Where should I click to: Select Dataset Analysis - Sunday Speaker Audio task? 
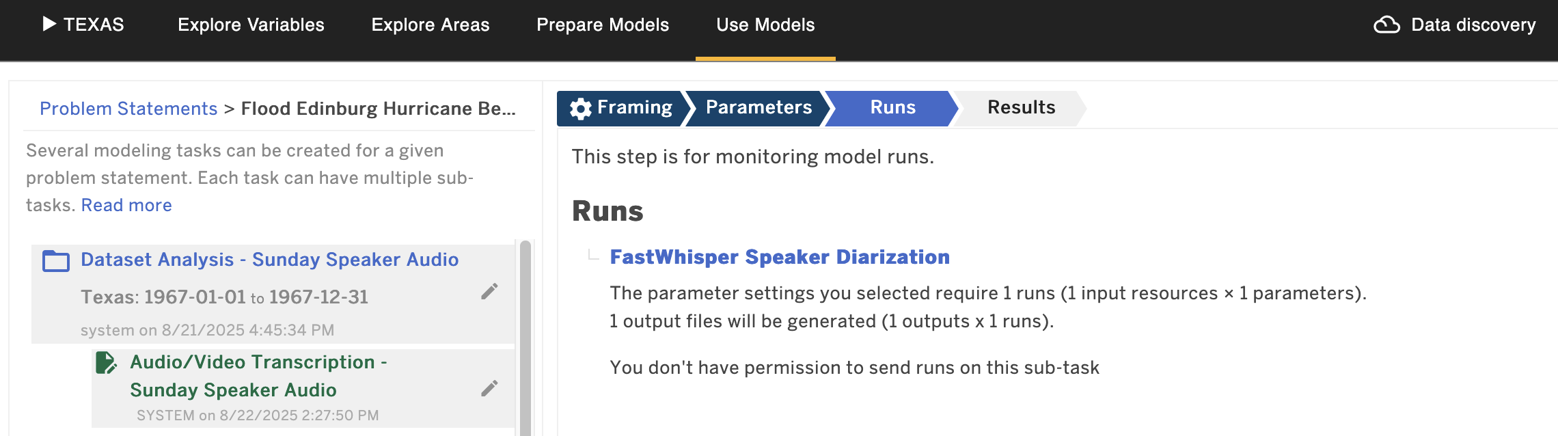[x=270, y=260]
